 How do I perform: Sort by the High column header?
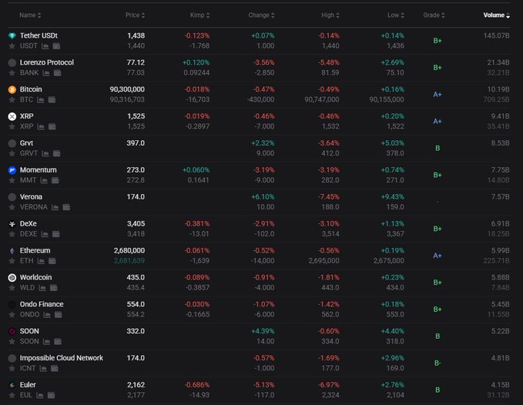(x=330, y=15)
